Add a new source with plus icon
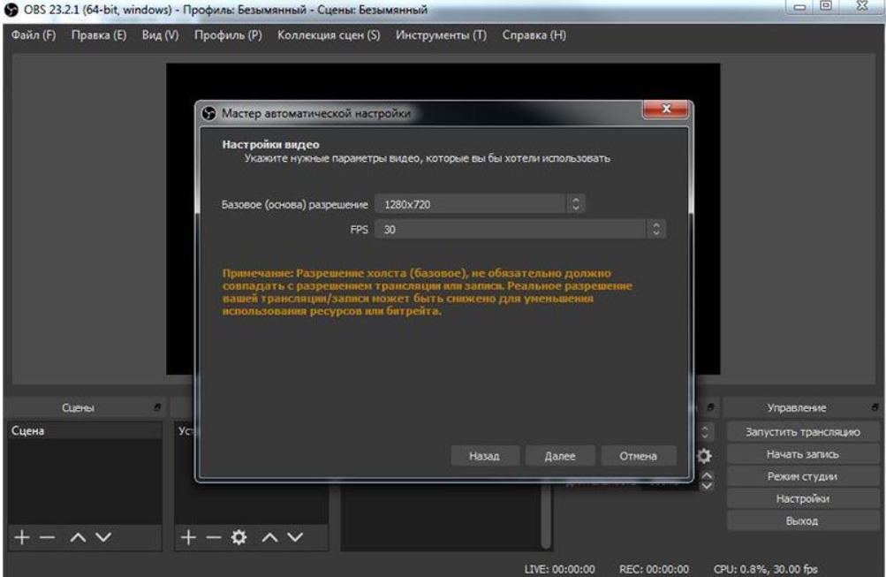Image resolution: width=886 pixels, height=577 pixels. (x=188, y=537)
